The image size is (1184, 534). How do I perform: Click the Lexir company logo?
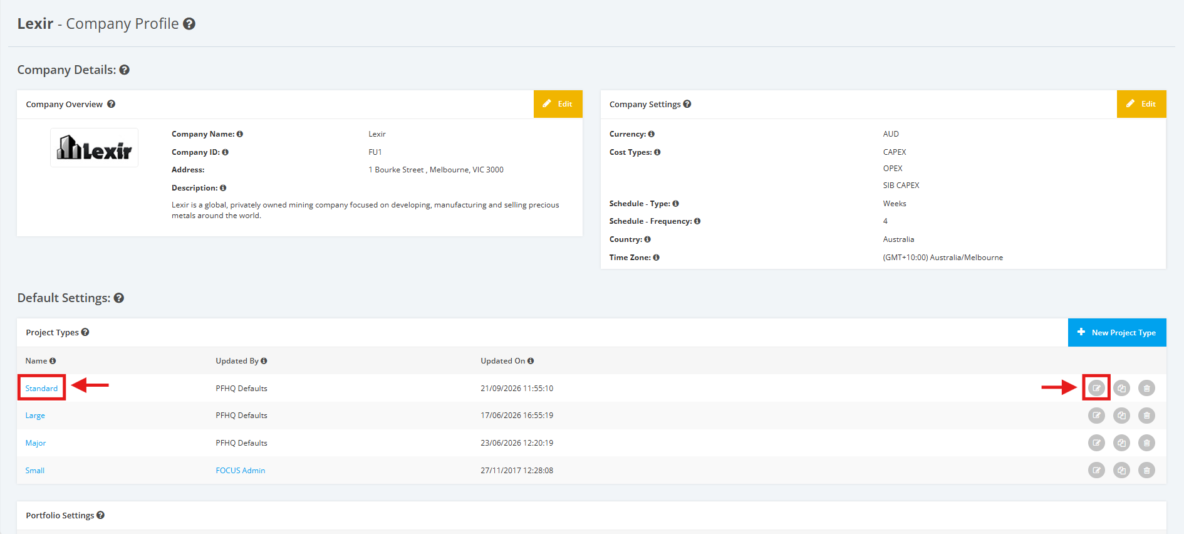[94, 148]
